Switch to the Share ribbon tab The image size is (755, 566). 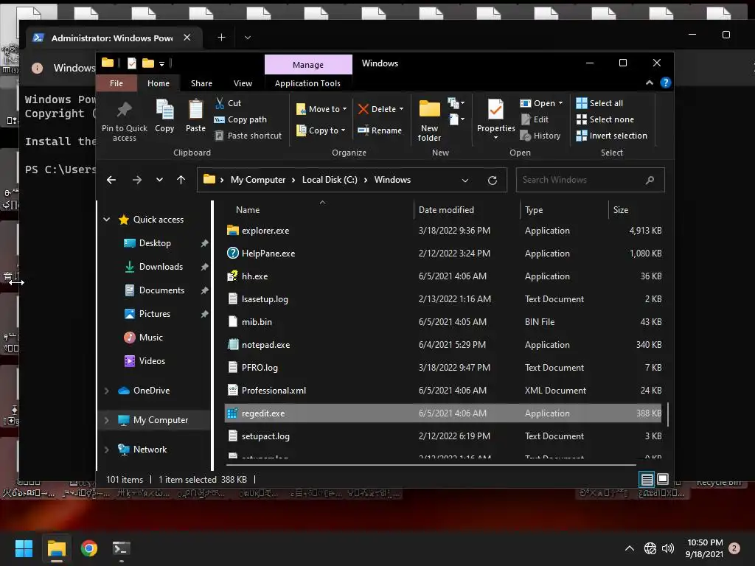[201, 83]
